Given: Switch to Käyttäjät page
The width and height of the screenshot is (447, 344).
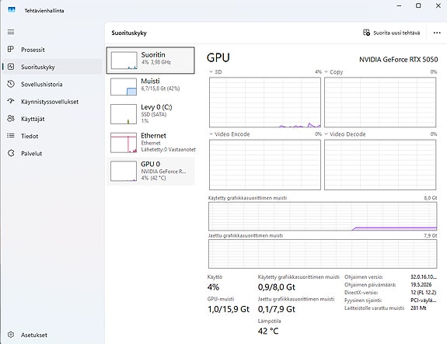Looking at the screenshot, I should pos(52,119).
